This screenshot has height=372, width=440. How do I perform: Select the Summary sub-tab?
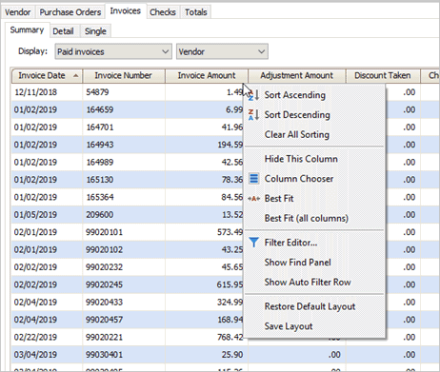tap(27, 30)
